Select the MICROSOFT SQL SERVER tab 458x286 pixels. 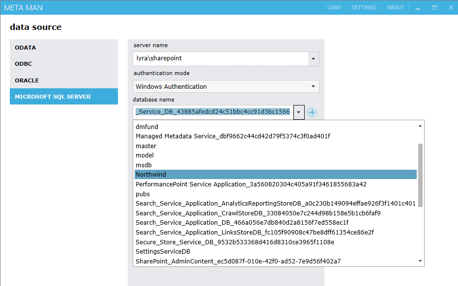(64, 97)
